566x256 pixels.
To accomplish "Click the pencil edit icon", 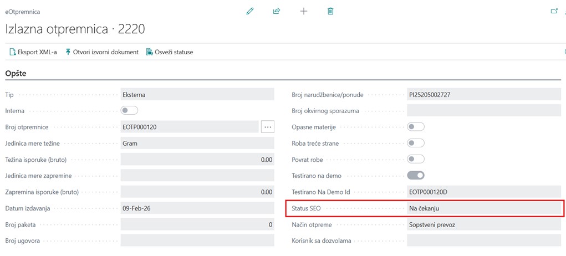I will (x=250, y=11).
